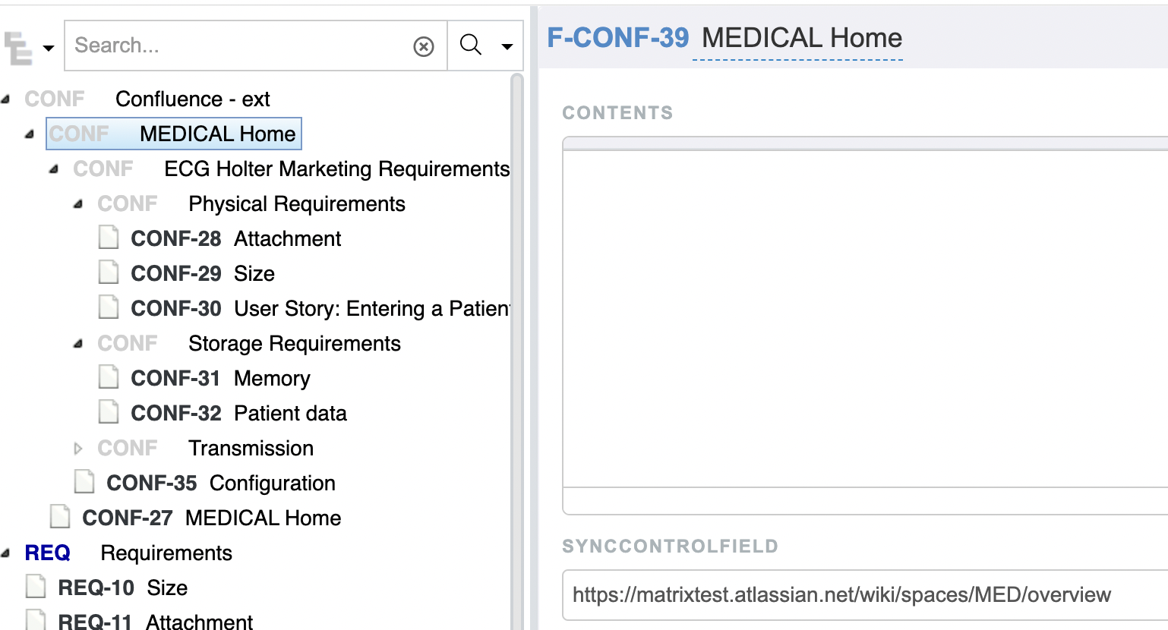
Task: Clear the search box with X icon
Action: pyautogui.click(x=424, y=46)
